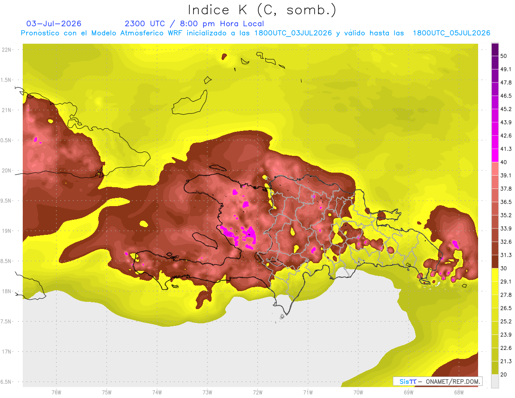Click the '23.9' colorbar value
The image size is (515, 398).
pos(507,335)
